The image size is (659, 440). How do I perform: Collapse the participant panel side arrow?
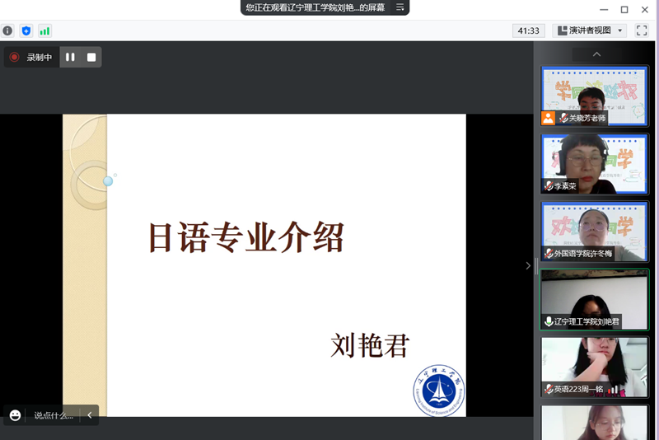click(x=528, y=265)
